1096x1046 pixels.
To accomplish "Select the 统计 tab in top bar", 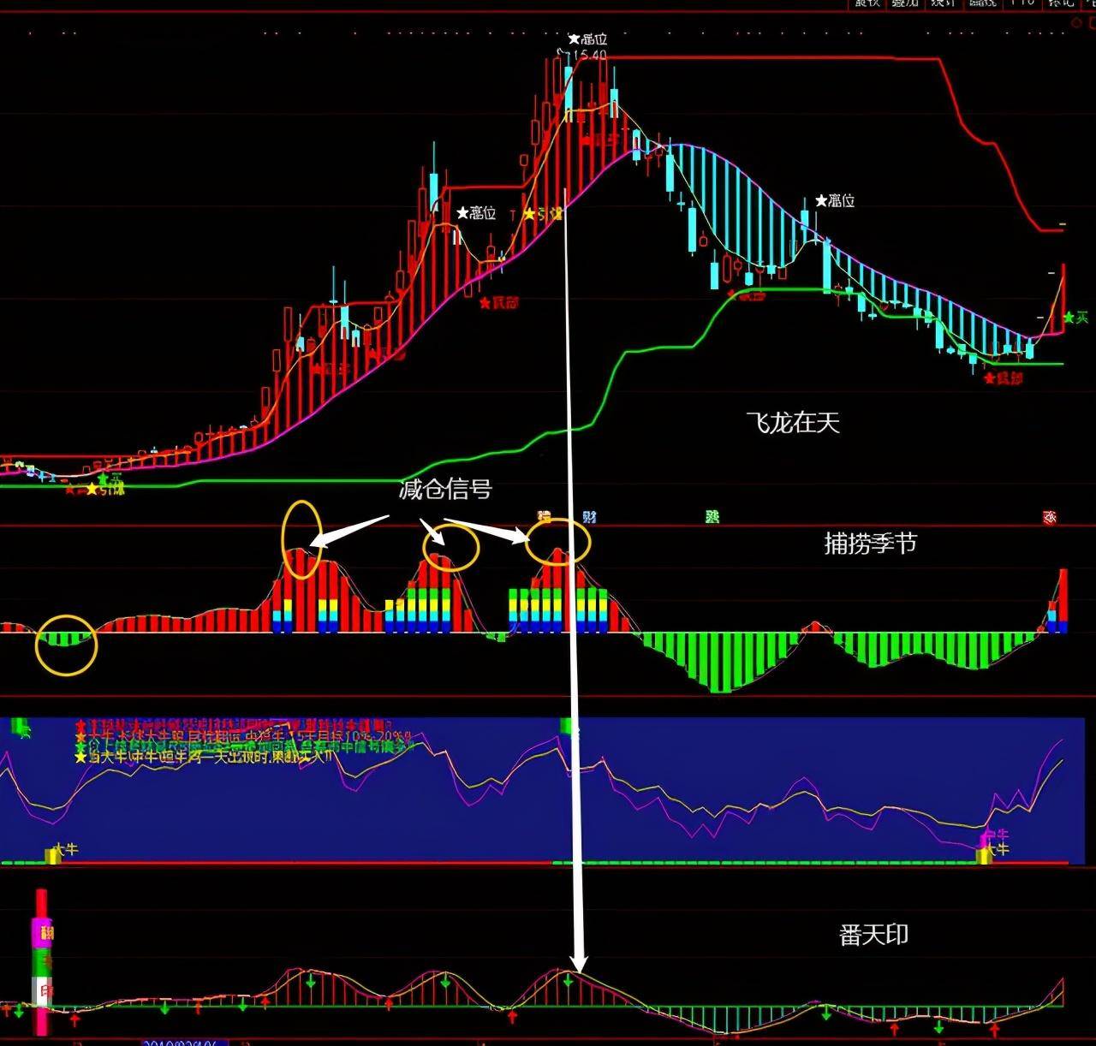I will 943,3.
